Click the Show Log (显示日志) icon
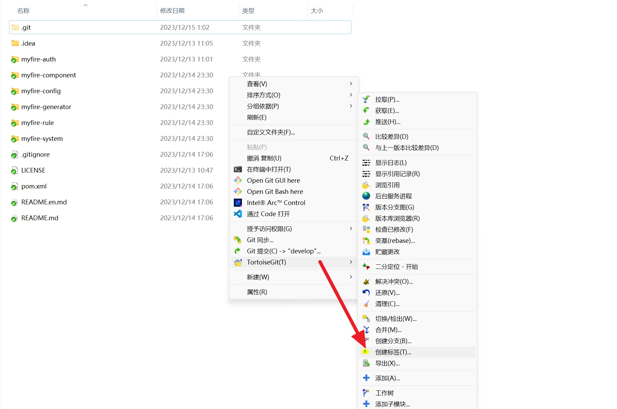The image size is (617, 409). click(366, 163)
